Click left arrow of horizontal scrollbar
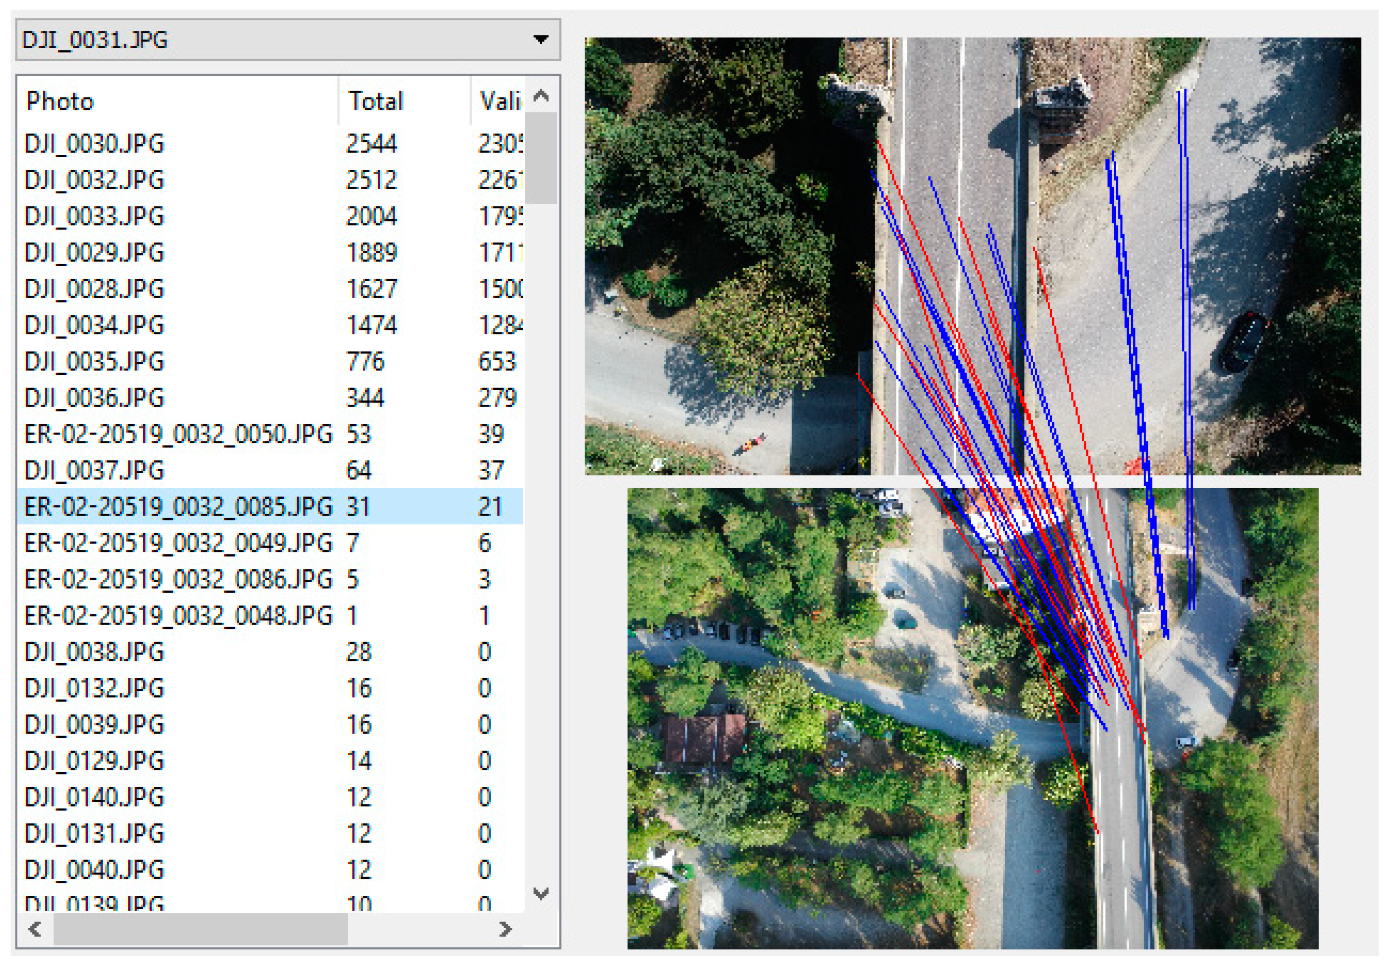The image size is (1395, 971). 35,929
